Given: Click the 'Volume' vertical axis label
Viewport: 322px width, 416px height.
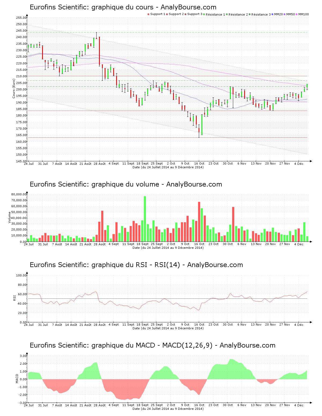Looking at the screenshot, I should [x=10, y=218].
